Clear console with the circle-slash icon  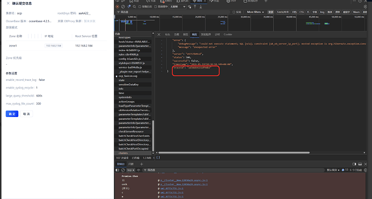pos(123,170)
